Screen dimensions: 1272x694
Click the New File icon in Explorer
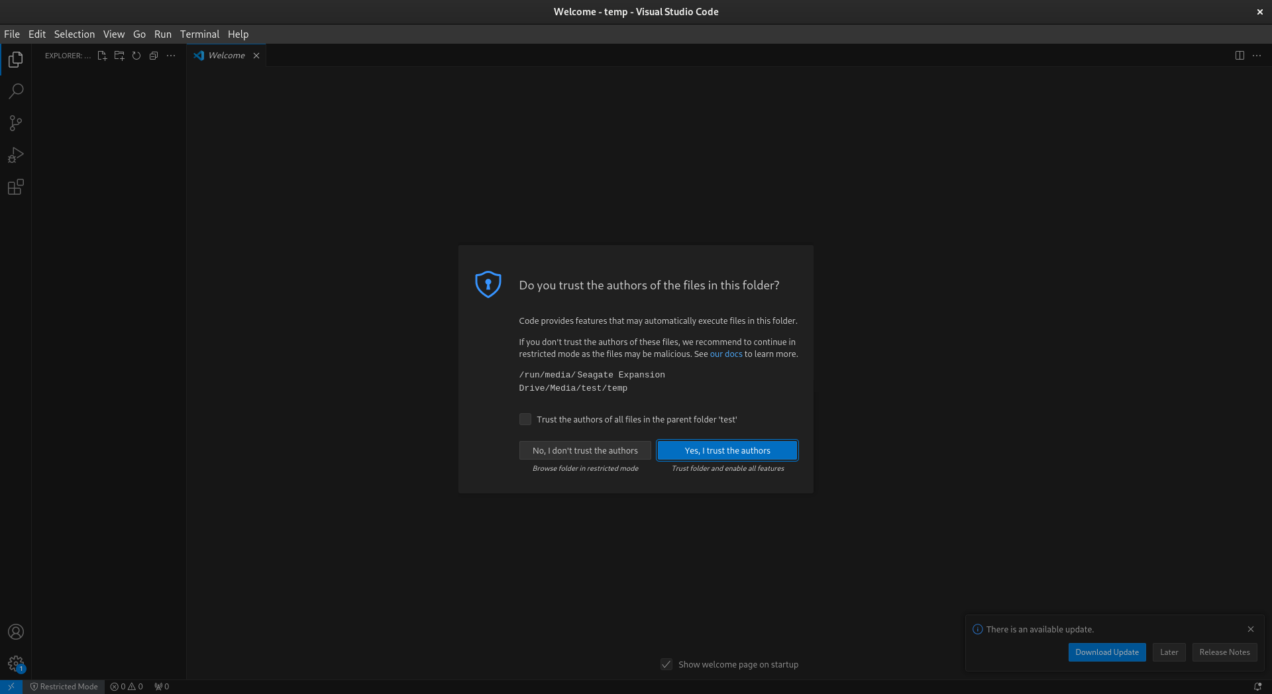click(x=102, y=56)
